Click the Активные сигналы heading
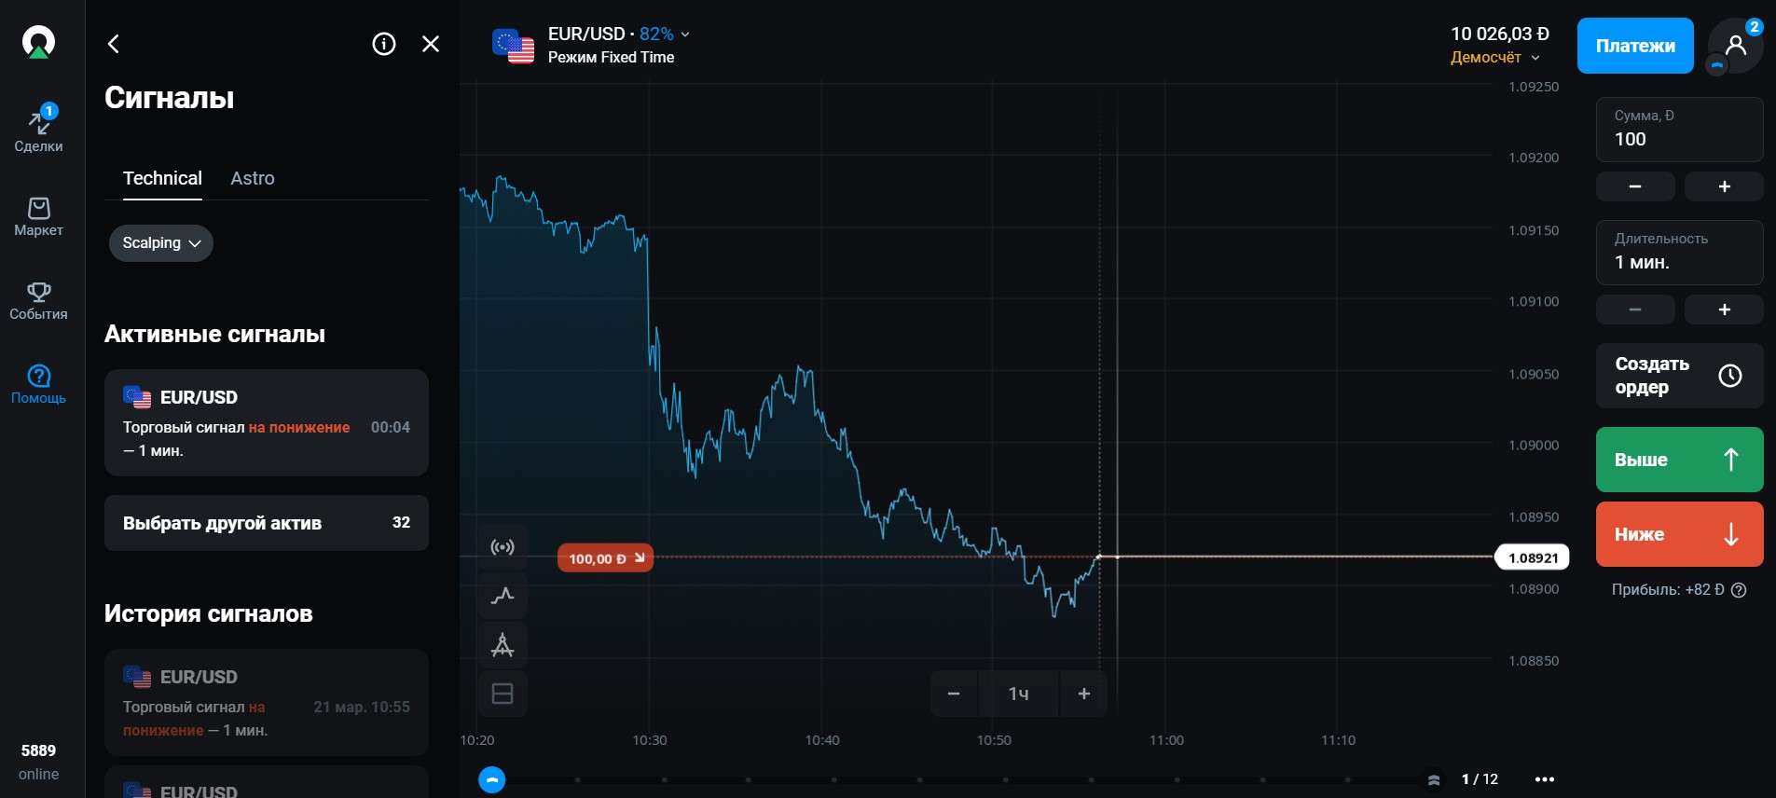Viewport: 1776px width, 798px height. [214, 334]
